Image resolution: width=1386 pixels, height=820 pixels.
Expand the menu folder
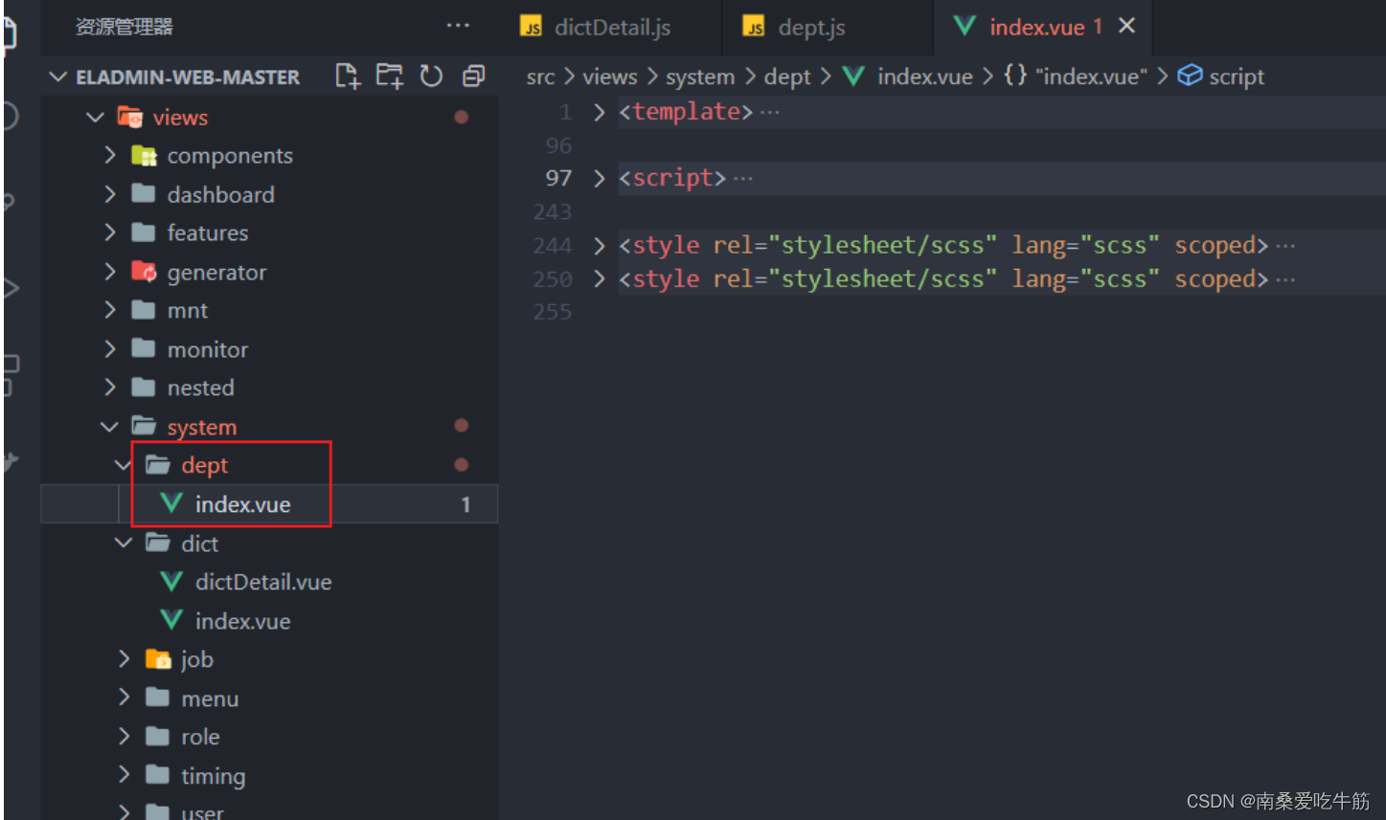click(x=124, y=698)
